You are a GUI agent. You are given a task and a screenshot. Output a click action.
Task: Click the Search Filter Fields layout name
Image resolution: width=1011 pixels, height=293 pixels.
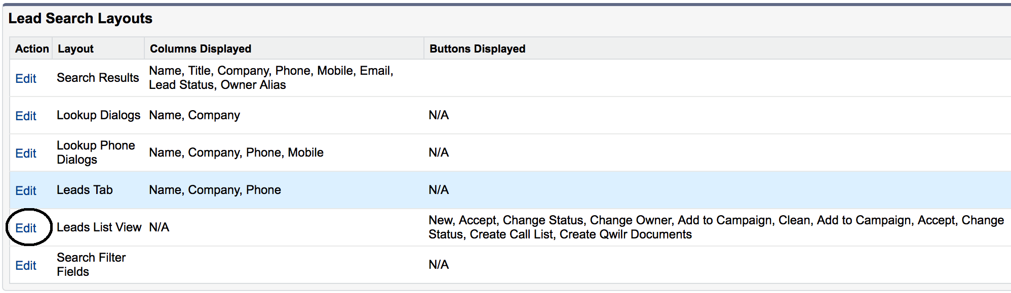click(91, 265)
